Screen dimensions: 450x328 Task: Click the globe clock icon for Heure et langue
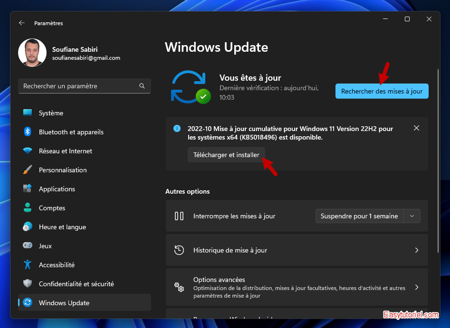coord(28,226)
